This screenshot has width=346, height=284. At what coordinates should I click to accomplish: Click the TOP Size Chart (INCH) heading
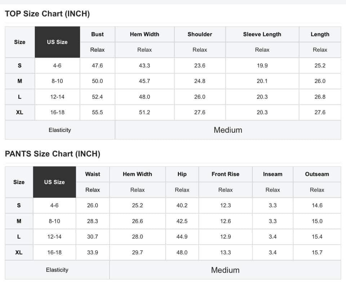[47, 14]
